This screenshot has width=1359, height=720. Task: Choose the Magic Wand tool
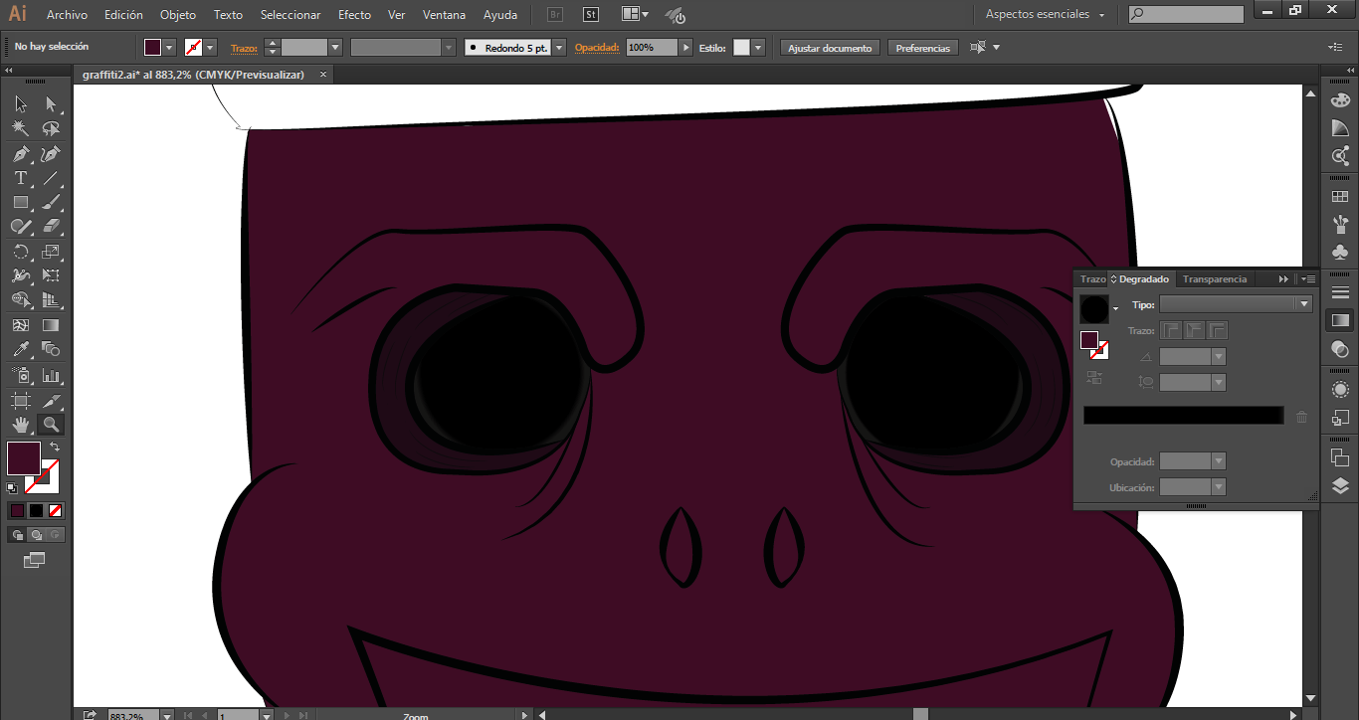click(x=20, y=128)
